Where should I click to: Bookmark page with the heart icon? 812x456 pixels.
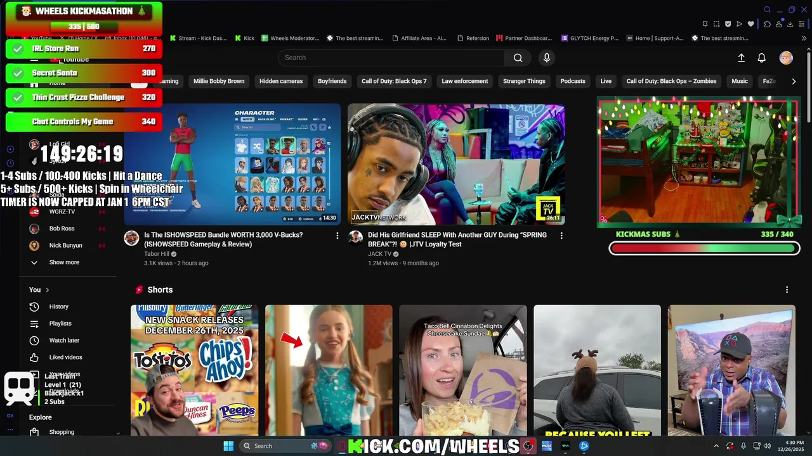click(x=751, y=24)
